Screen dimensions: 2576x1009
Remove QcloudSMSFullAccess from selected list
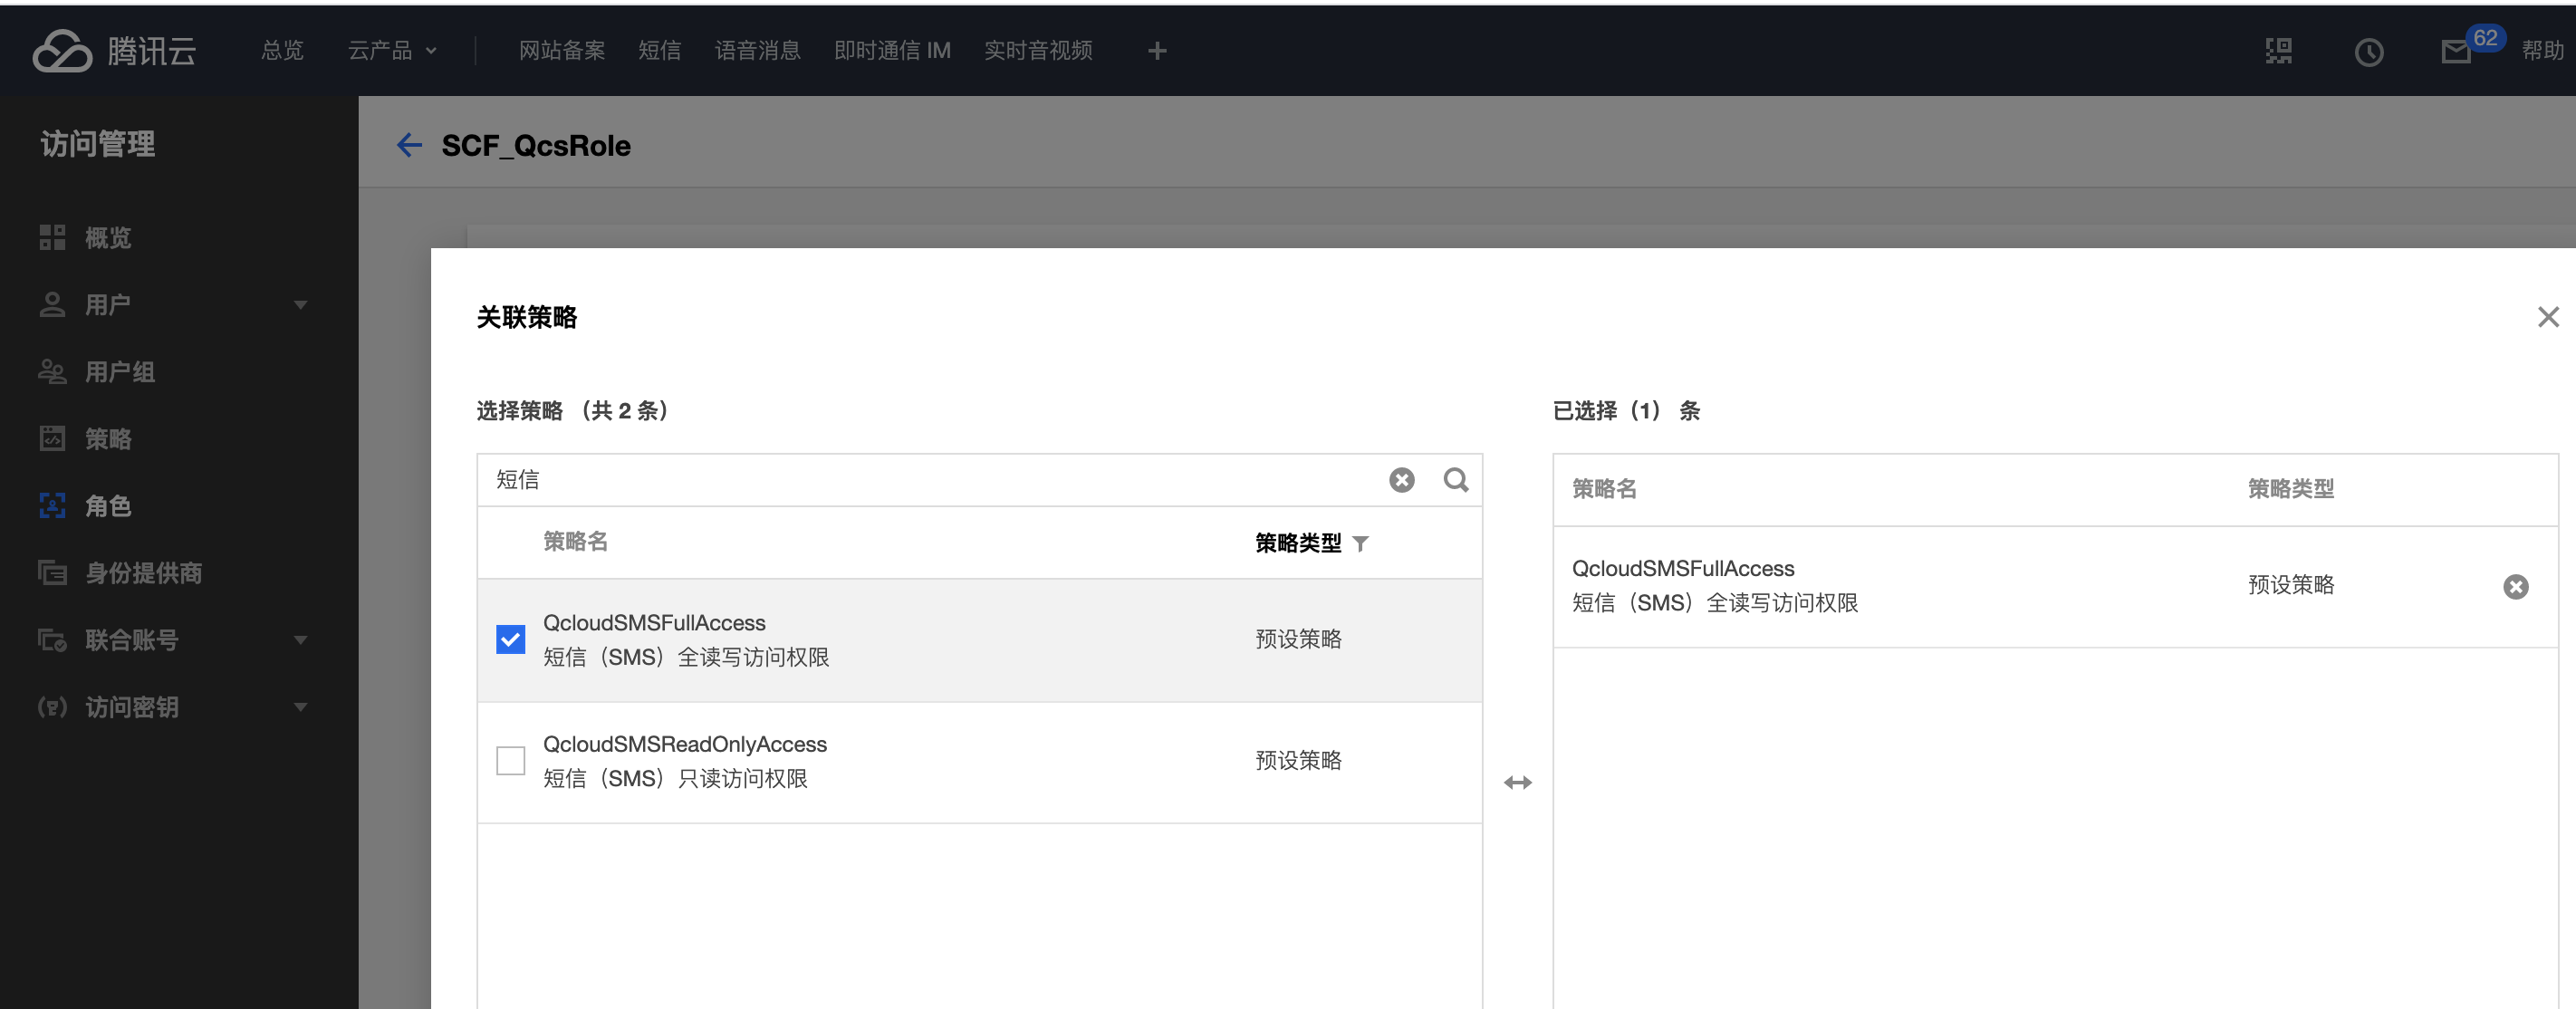point(2515,587)
